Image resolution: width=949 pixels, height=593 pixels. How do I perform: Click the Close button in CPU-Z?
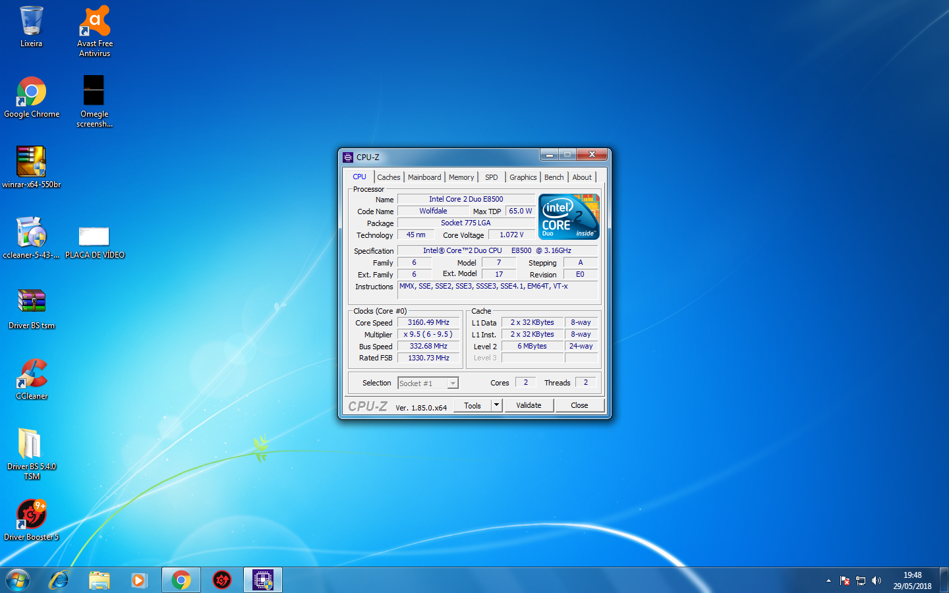pos(579,405)
